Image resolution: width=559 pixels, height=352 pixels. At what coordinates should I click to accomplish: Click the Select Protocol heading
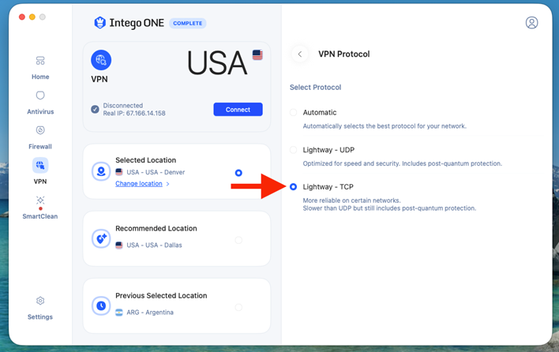pos(315,88)
